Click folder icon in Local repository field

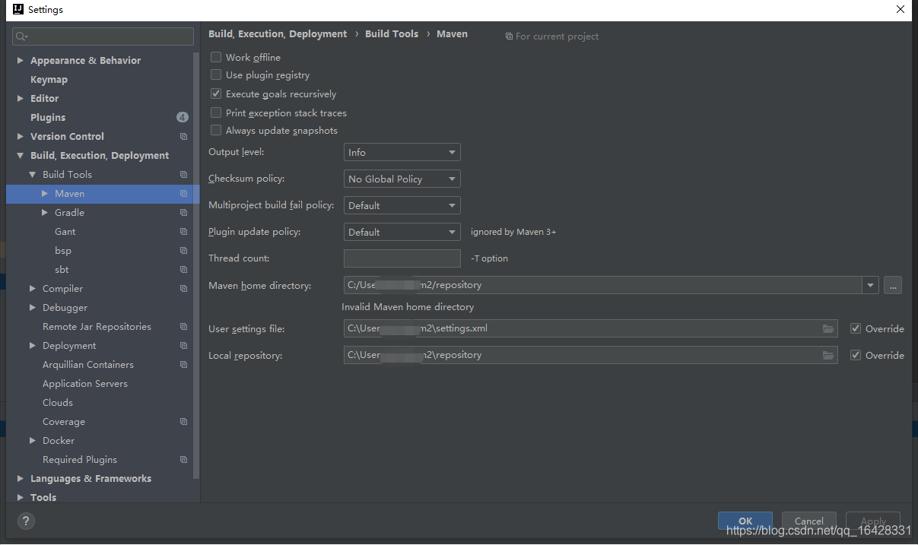(x=828, y=356)
